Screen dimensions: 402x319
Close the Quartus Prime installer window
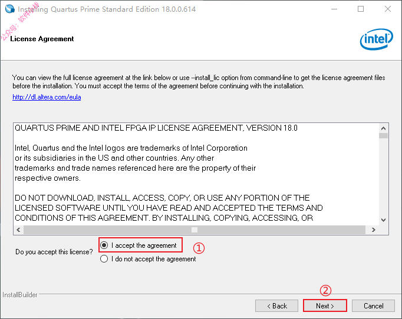coord(388,9)
